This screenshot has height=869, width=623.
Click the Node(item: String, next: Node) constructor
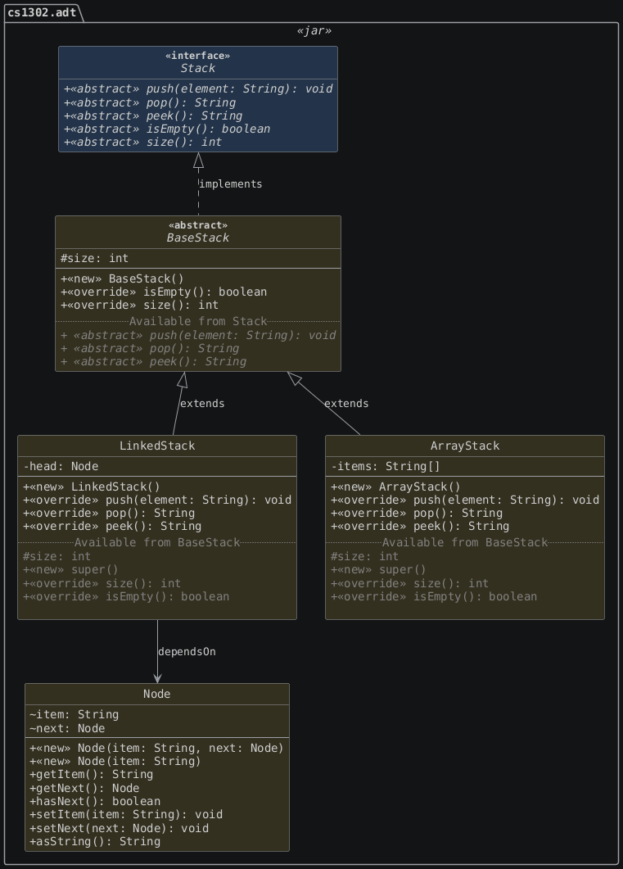(156, 748)
